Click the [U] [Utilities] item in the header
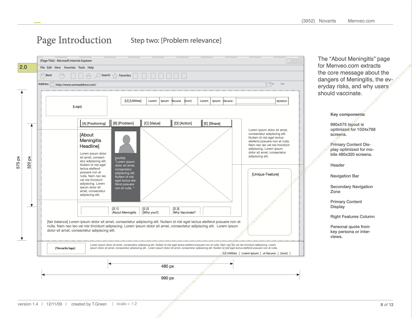The image size is (412, 318). pyautogui.click(x=134, y=101)
